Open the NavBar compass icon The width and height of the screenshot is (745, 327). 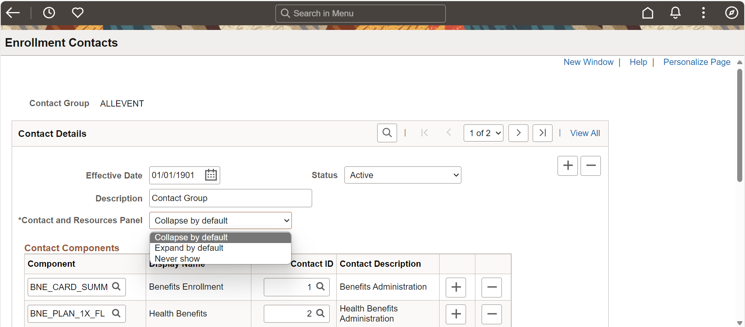point(731,13)
